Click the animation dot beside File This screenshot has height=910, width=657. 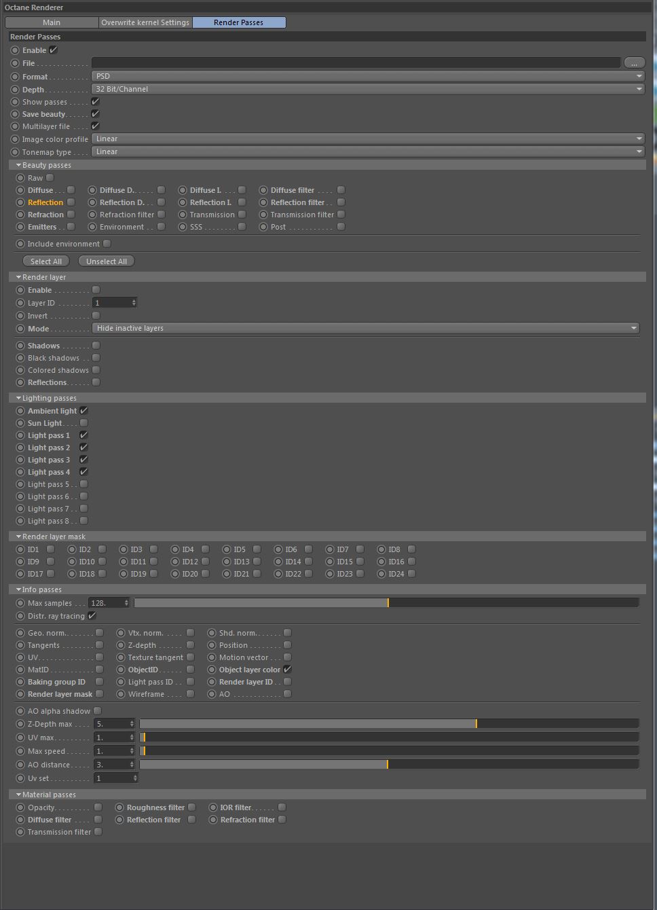[x=15, y=63]
